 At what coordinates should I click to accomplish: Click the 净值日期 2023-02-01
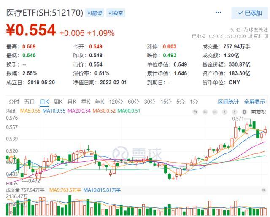point(113,83)
